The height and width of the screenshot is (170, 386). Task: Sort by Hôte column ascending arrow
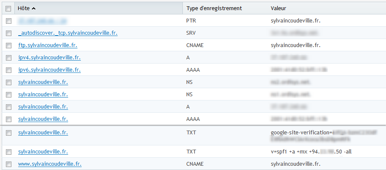[x=33, y=8]
